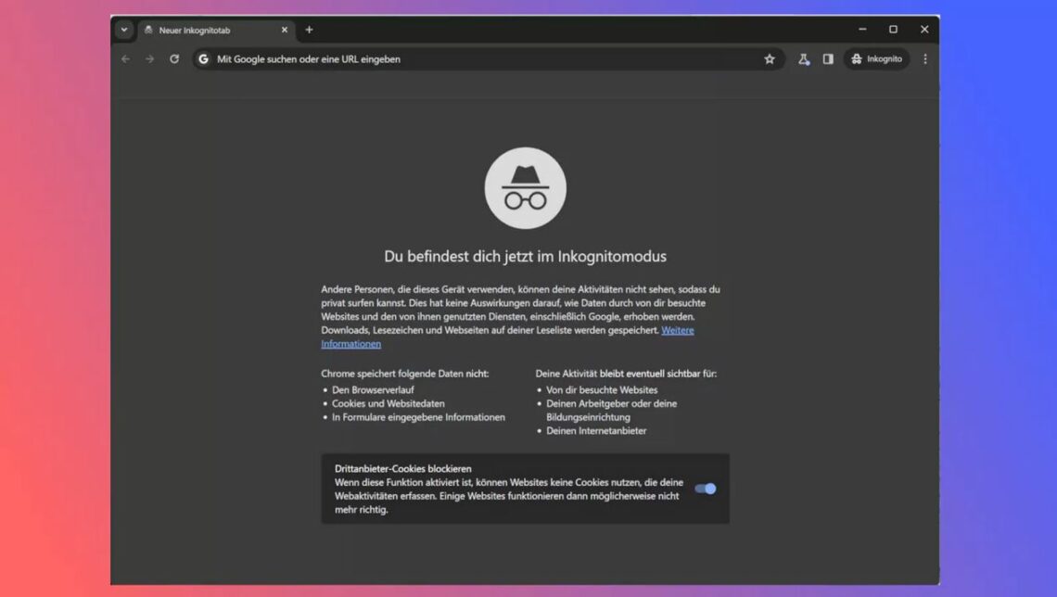The height and width of the screenshot is (597, 1057).
Task: Follow the "Weitere Informationen" link
Action: click(677, 330)
